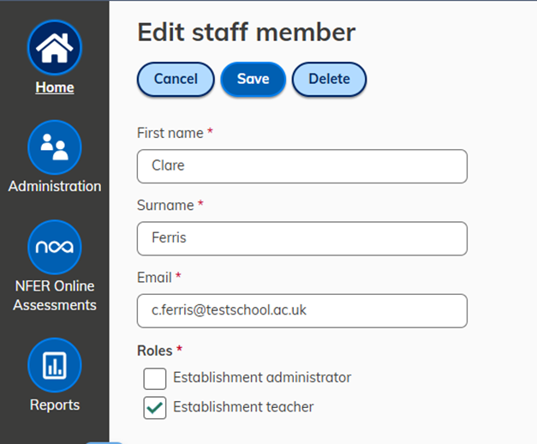The width and height of the screenshot is (537, 444).
Task: Focus the Surname field containing Ferris
Action: tap(302, 238)
